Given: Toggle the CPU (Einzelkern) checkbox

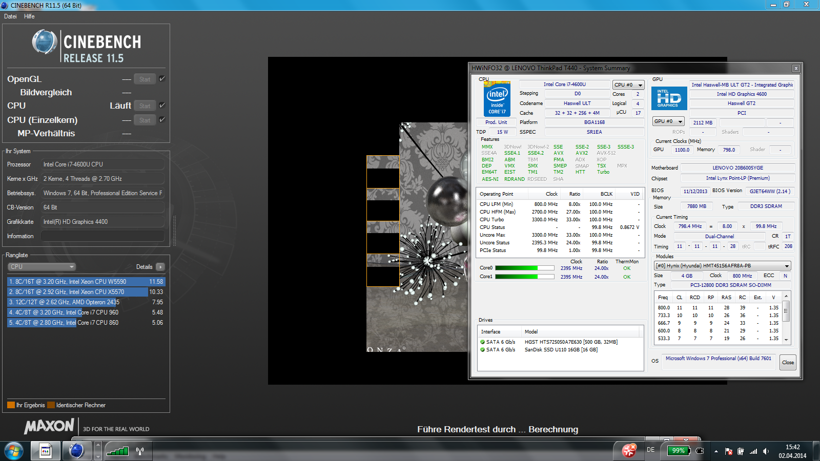Looking at the screenshot, I should click(x=162, y=120).
